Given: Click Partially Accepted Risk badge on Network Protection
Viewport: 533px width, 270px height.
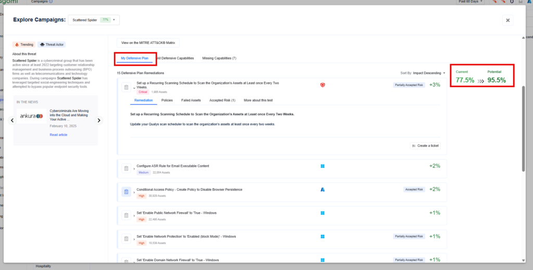Looking at the screenshot, I should pyautogui.click(x=409, y=236).
